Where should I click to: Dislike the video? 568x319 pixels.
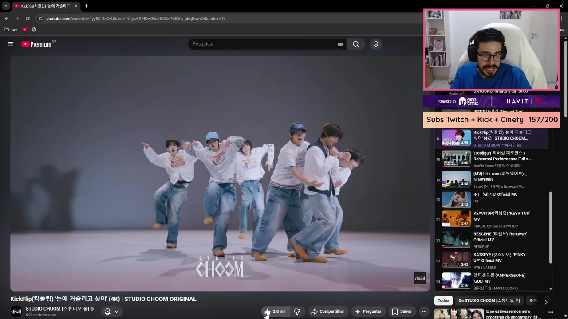click(297, 311)
